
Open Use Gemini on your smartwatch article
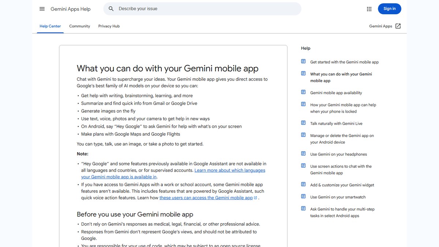(338, 197)
